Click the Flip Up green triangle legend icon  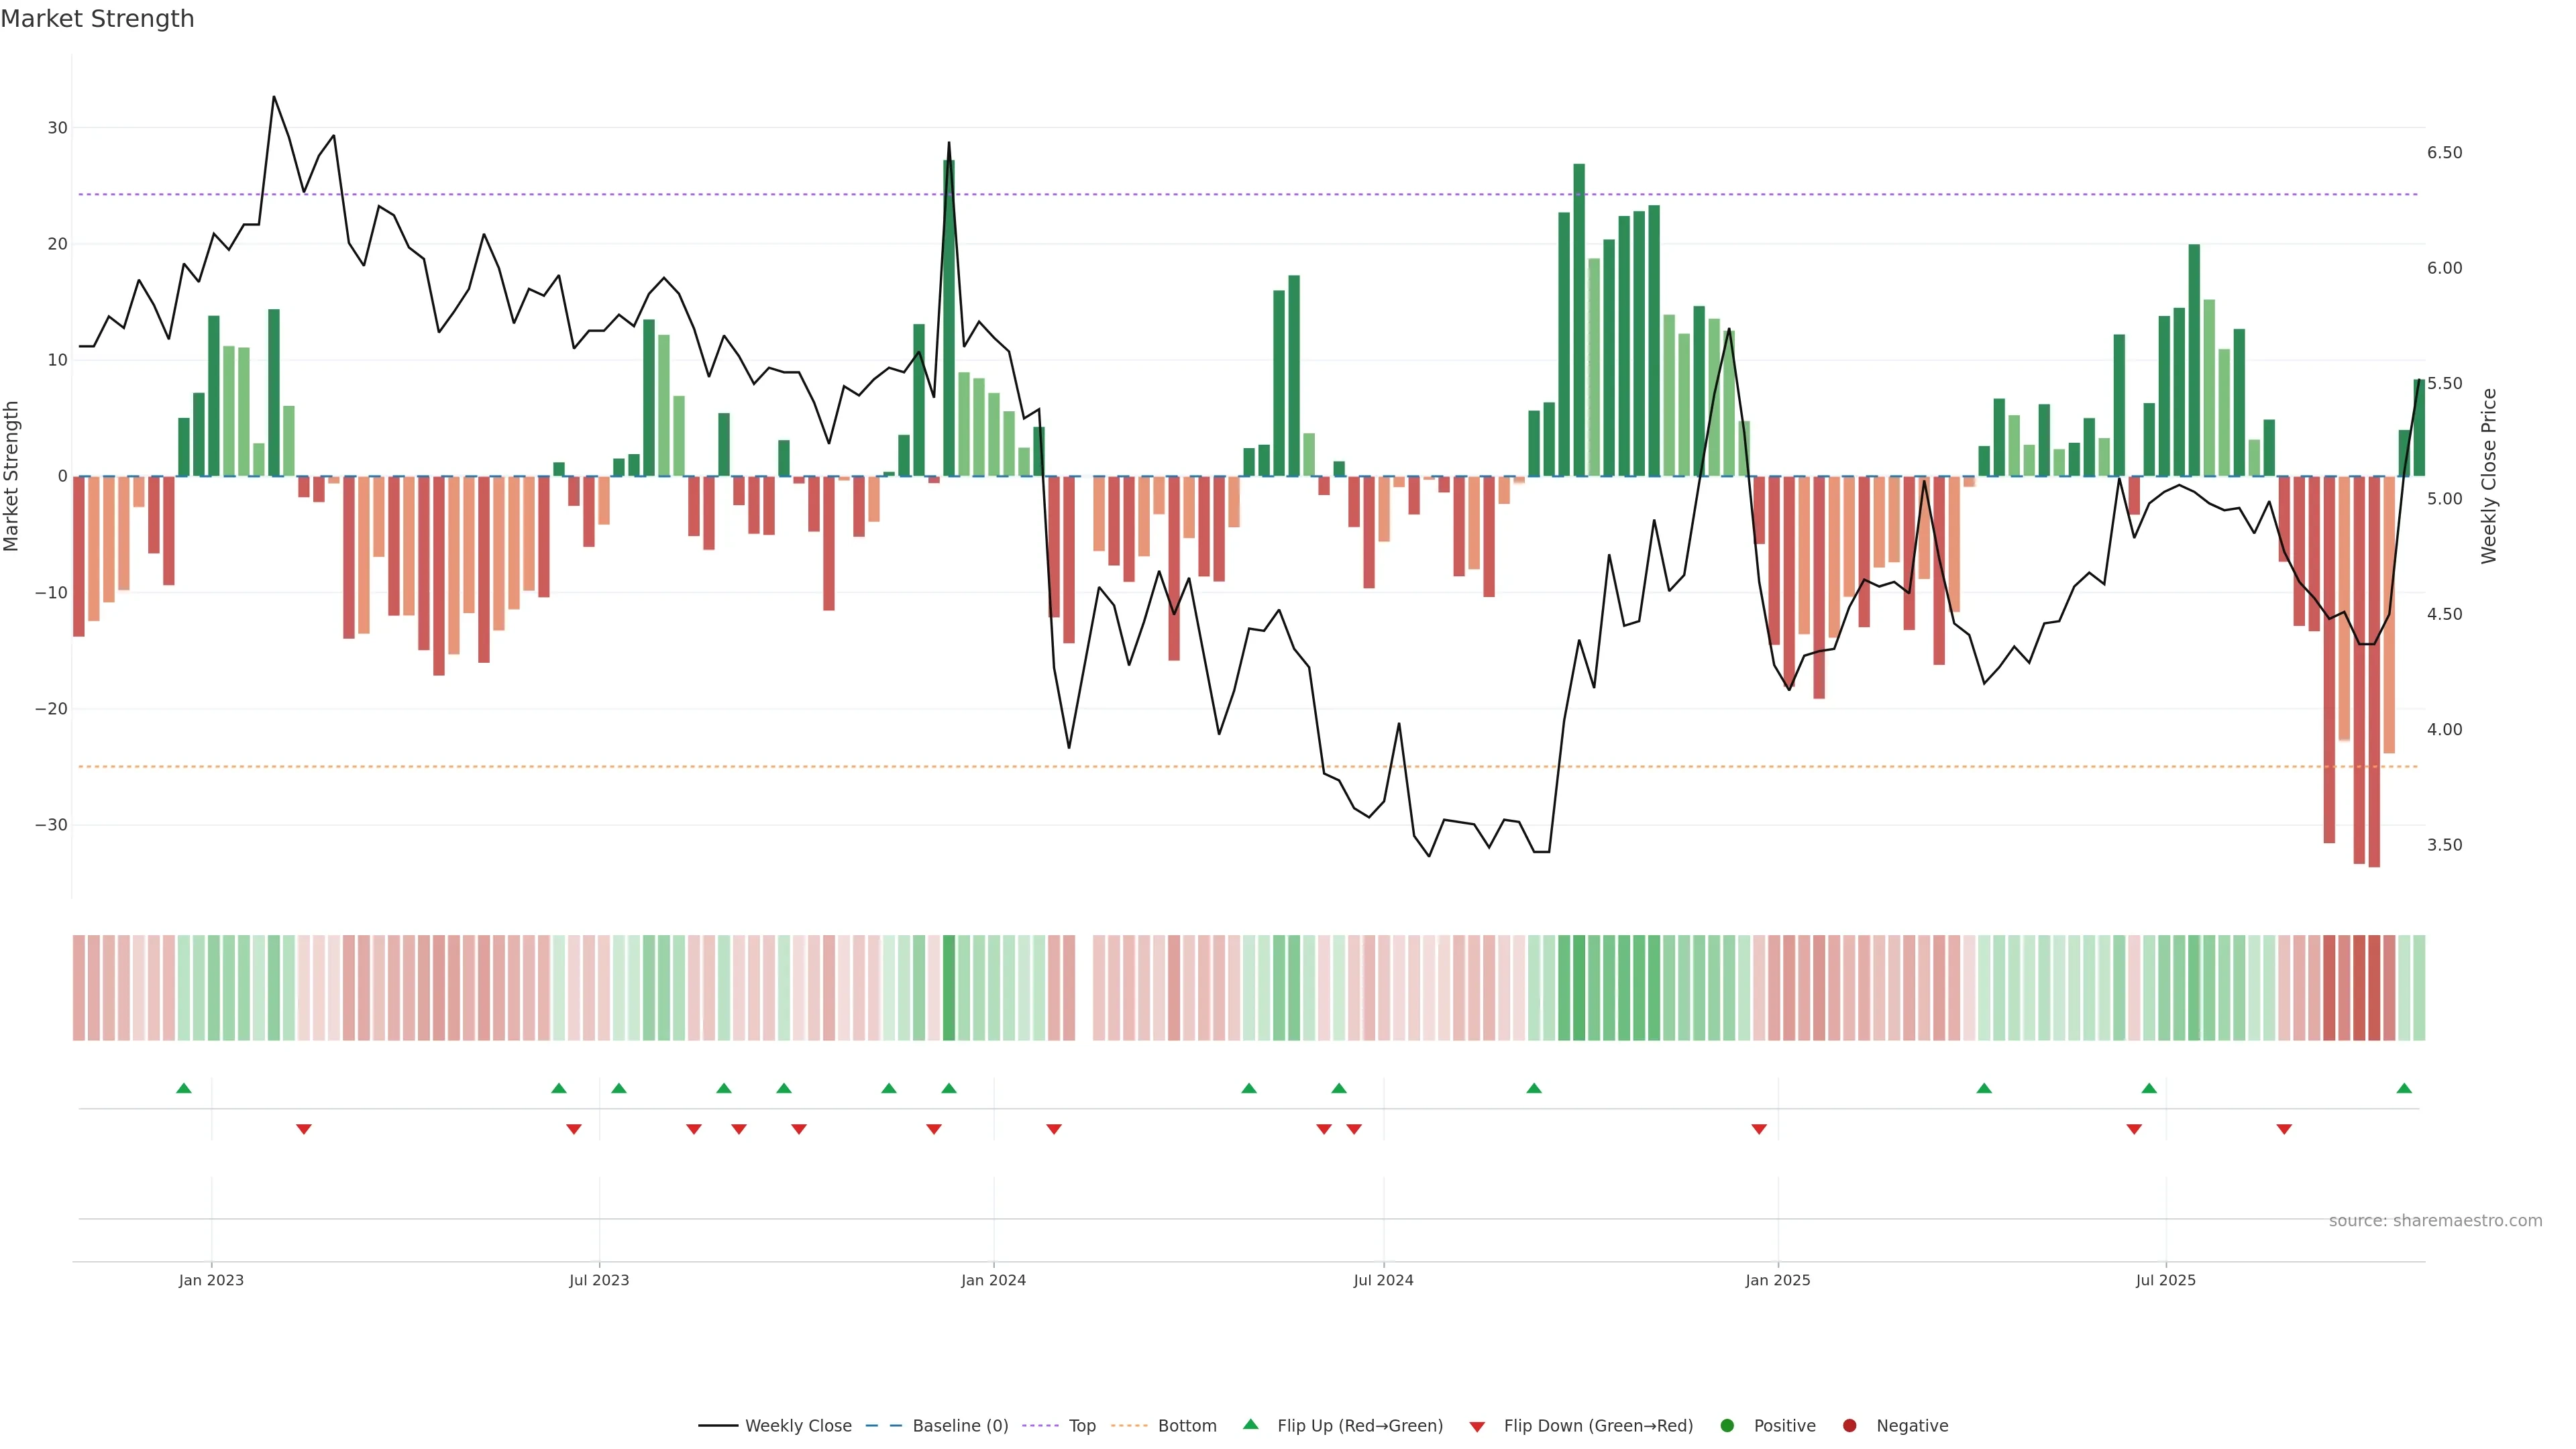[1250, 1425]
